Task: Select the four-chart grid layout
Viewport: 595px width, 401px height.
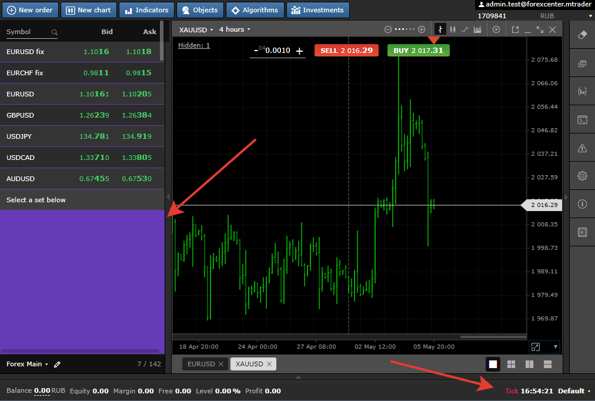Action: point(511,364)
